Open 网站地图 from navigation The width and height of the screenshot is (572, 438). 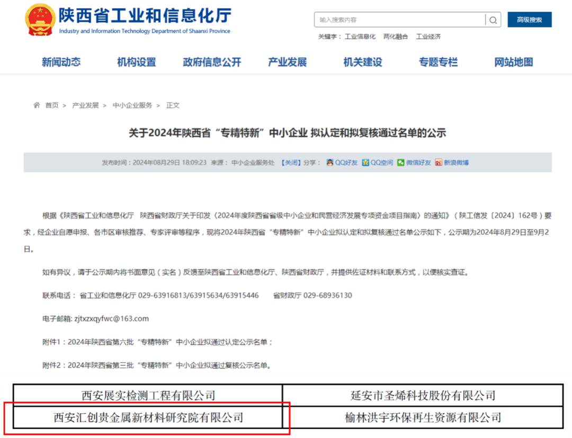(x=513, y=62)
